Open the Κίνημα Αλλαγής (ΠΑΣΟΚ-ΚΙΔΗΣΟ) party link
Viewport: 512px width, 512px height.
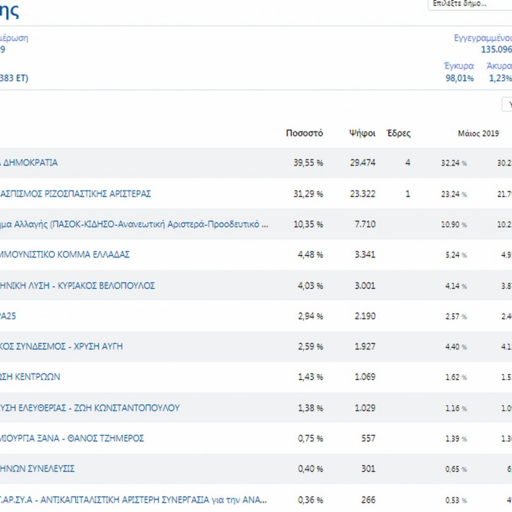(x=134, y=224)
